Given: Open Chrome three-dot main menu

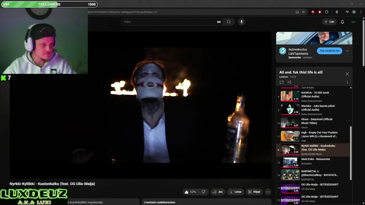Looking at the screenshot, I should pos(360,12).
